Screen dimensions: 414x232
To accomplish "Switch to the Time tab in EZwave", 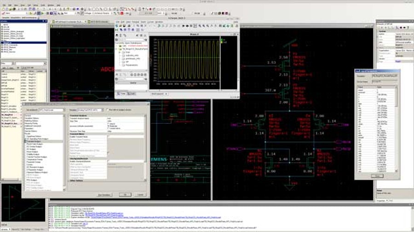I will [121, 94].
